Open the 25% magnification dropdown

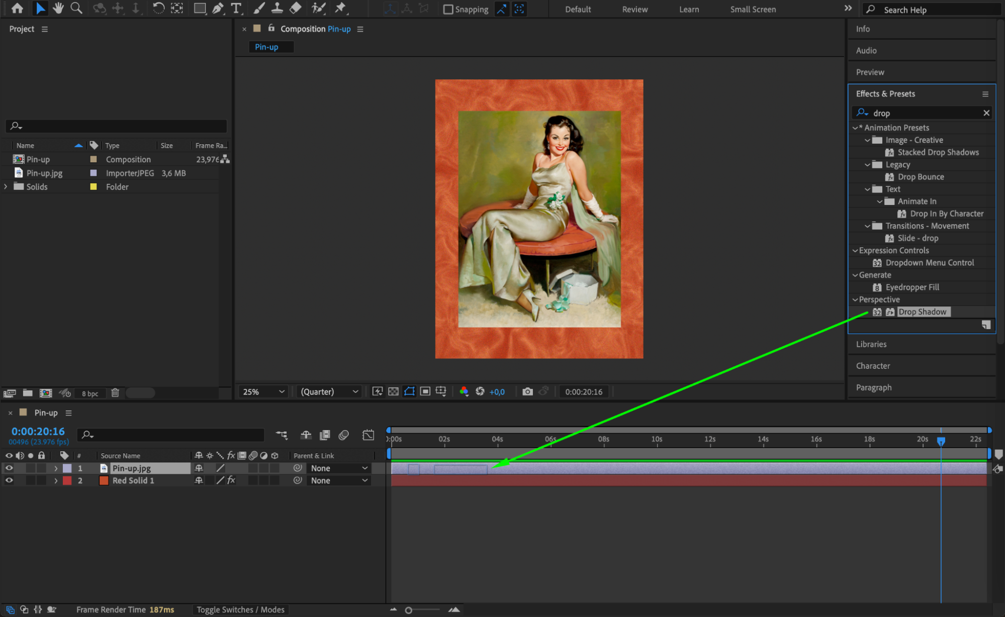tap(263, 391)
